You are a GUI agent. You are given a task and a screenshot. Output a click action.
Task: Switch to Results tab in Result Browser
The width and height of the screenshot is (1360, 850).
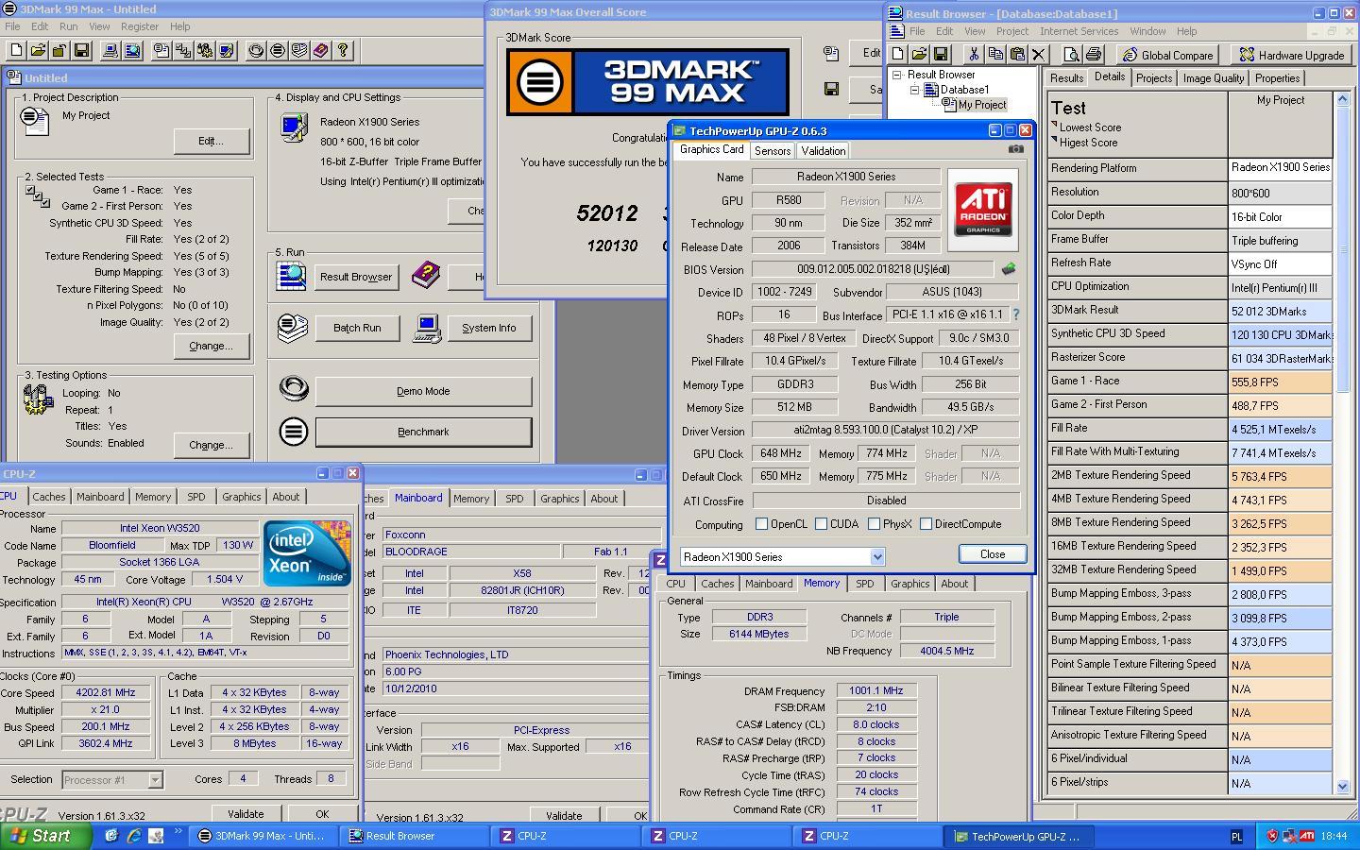pyautogui.click(x=1066, y=78)
